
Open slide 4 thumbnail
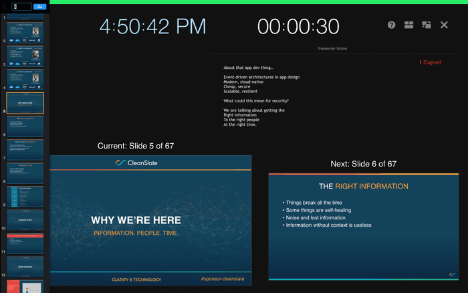point(25,80)
